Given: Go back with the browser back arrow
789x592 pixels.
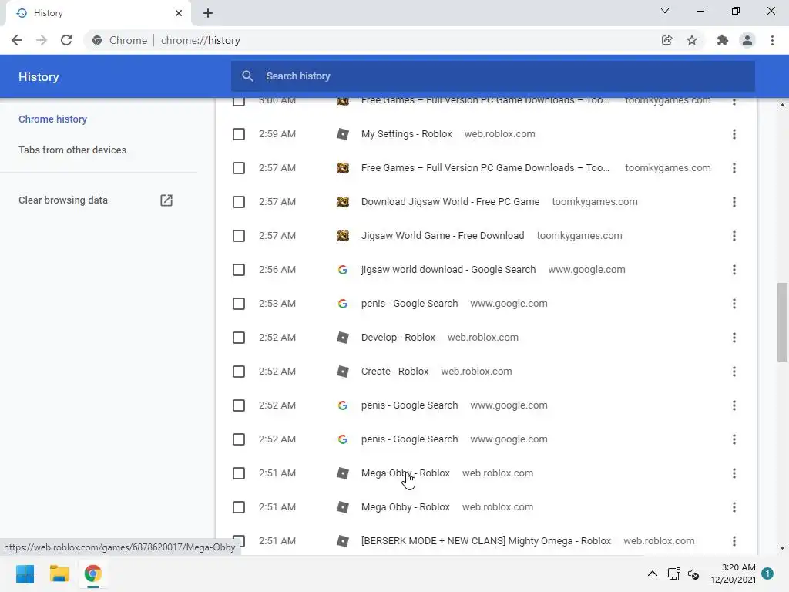Looking at the screenshot, I should pyautogui.click(x=17, y=40).
